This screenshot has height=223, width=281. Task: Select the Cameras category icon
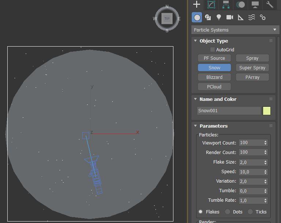pos(230,18)
